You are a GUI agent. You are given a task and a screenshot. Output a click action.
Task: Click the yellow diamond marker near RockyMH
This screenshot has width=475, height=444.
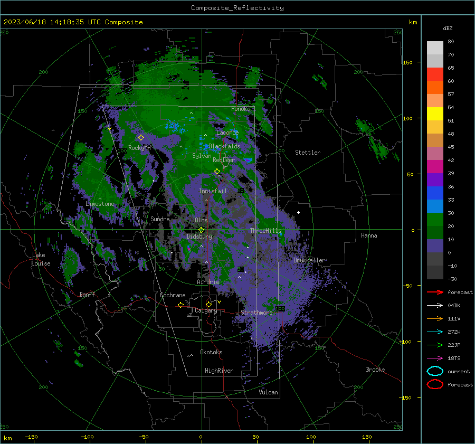pos(141,138)
